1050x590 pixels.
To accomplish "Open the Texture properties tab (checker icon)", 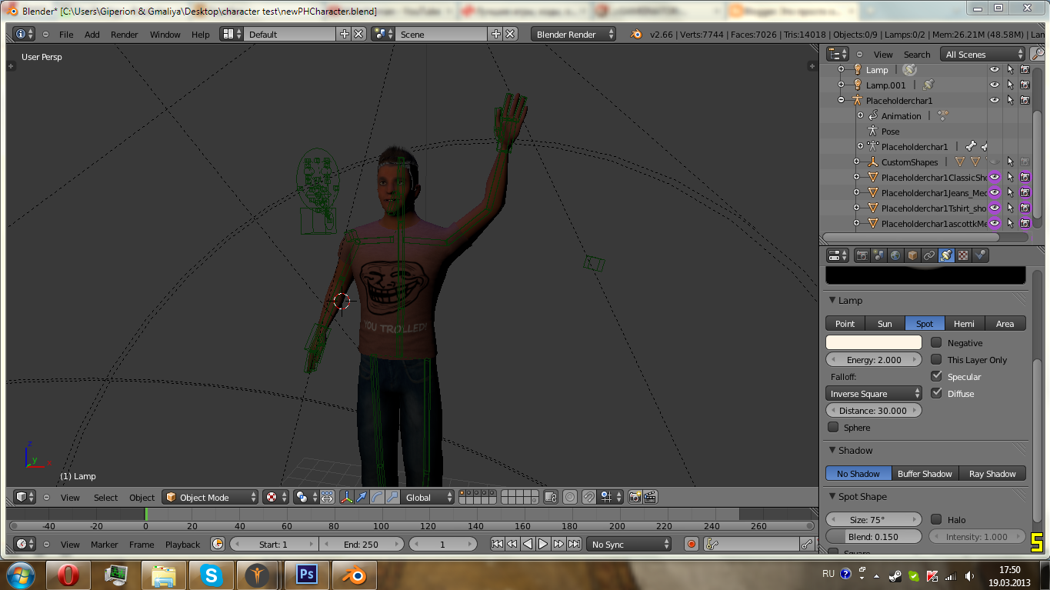I will coord(963,255).
